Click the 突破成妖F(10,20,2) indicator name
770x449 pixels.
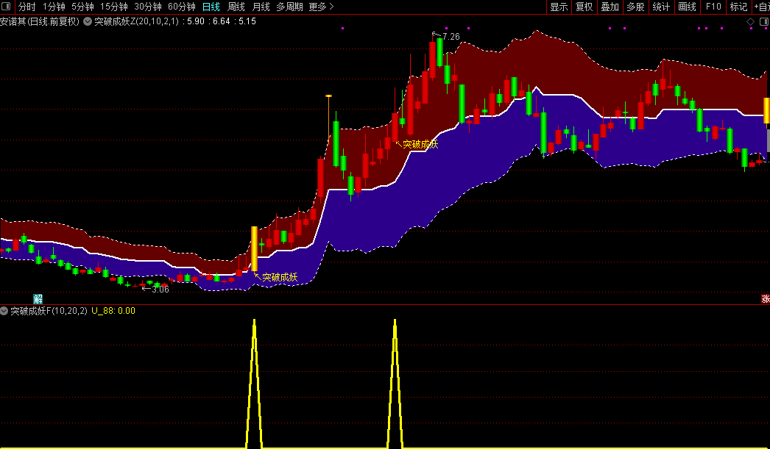[x=49, y=311]
